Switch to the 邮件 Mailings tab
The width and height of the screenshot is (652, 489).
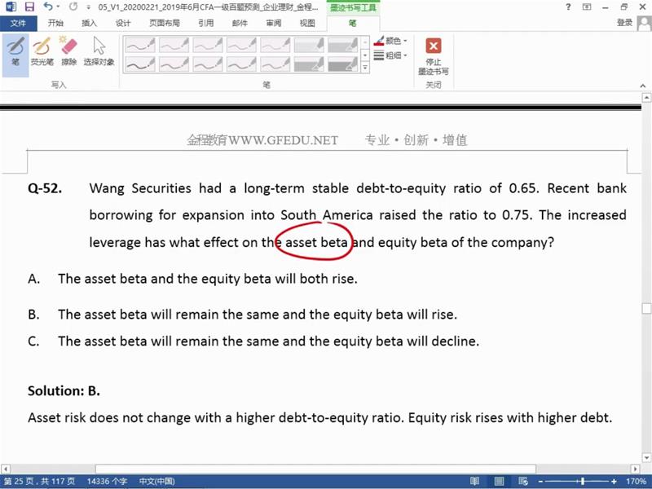point(240,23)
